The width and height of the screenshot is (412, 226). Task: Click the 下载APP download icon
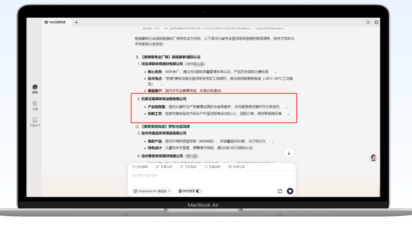click(x=35, y=120)
